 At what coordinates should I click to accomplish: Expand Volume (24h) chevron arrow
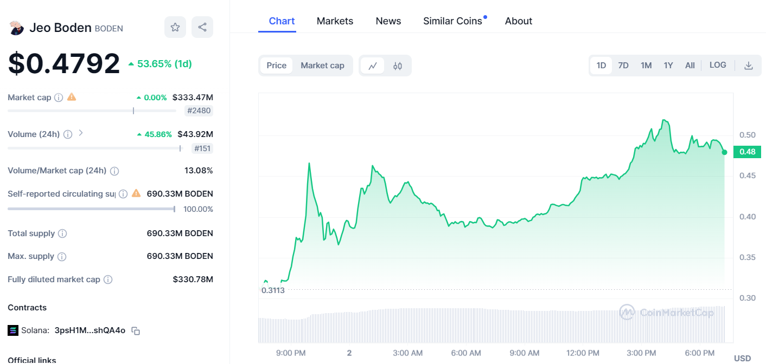click(x=81, y=133)
